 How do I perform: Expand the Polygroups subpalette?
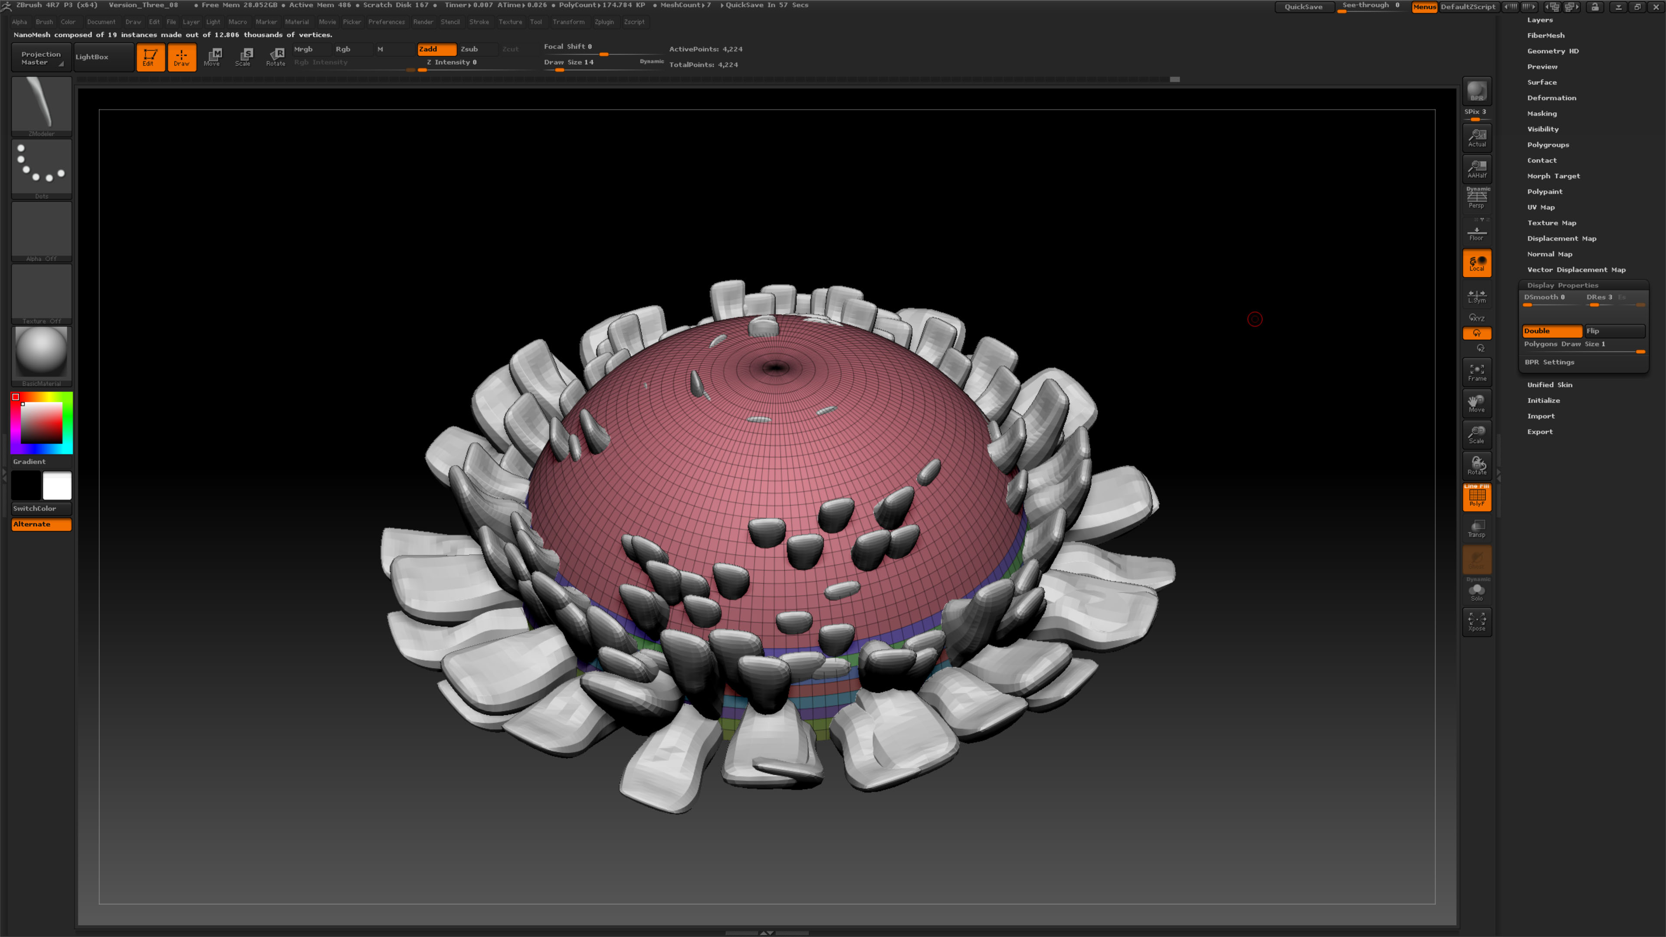(x=1548, y=145)
